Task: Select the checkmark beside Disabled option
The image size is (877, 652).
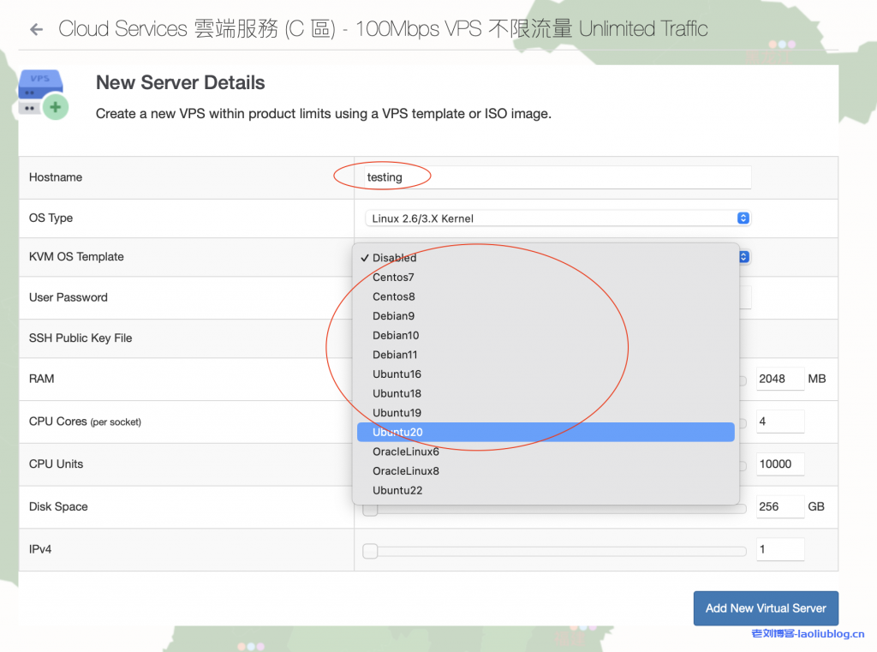Action: (x=365, y=257)
